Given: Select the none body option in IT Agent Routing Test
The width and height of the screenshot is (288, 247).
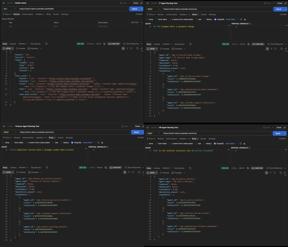Looking at the screenshot, I should point(149,19).
